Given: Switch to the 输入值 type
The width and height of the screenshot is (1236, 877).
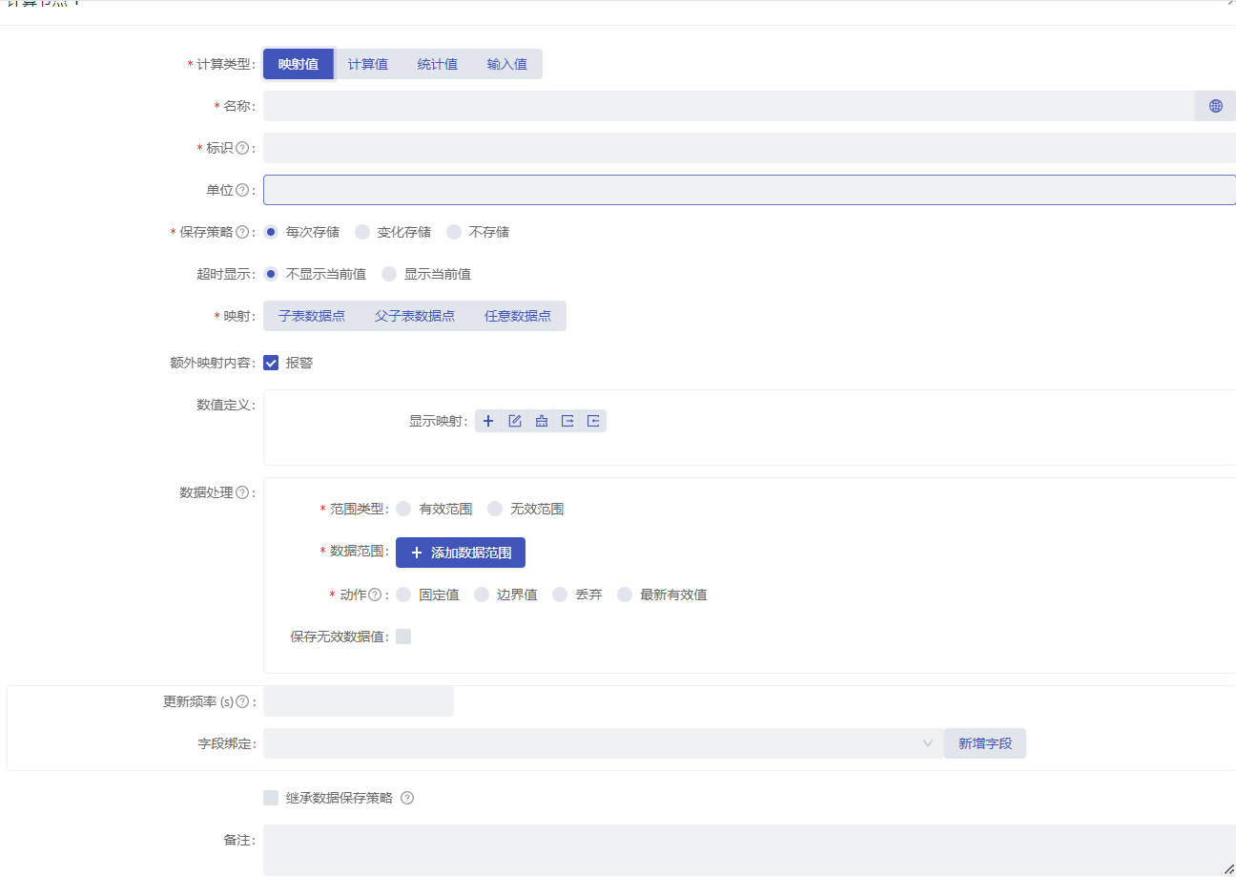Looking at the screenshot, I should click(507, 64).
